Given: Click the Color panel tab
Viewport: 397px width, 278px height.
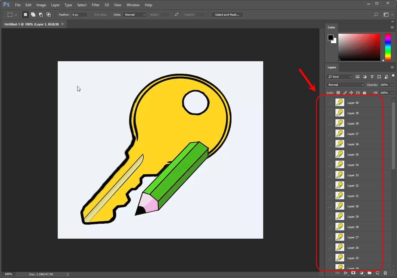Looking at the screenshot, I should (x=331, y=27).
